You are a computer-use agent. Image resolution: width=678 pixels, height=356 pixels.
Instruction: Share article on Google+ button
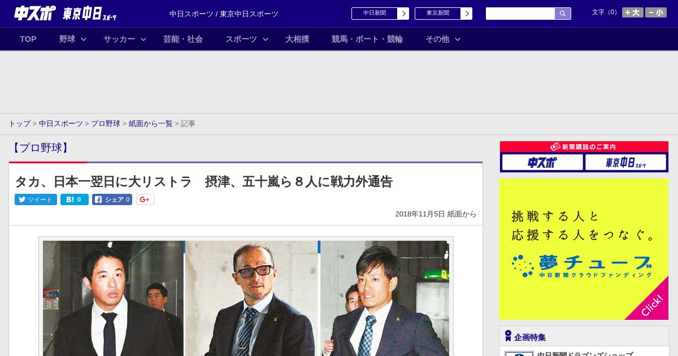(x=145, y=199)
